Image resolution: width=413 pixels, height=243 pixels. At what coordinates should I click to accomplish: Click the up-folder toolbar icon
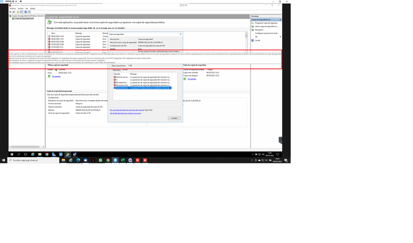(x=18, y=12)
